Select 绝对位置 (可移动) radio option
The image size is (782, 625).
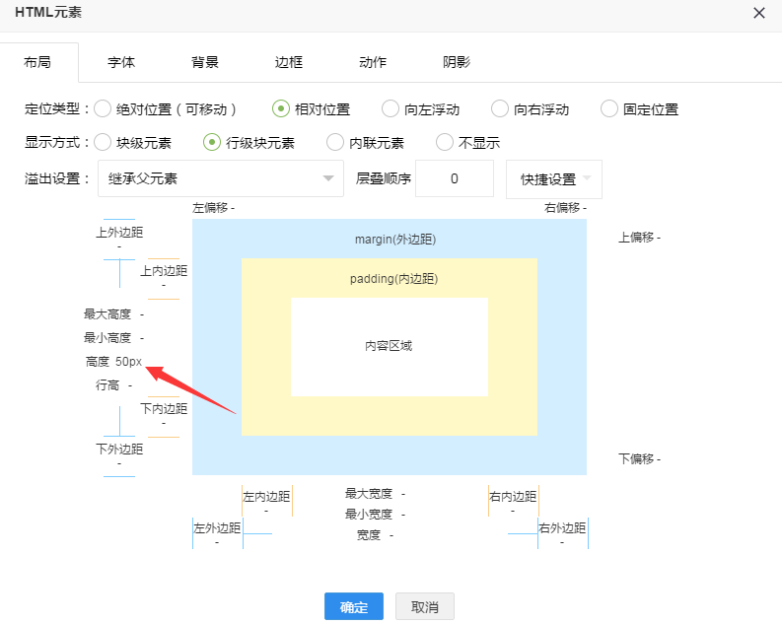(x=104, y=109)
